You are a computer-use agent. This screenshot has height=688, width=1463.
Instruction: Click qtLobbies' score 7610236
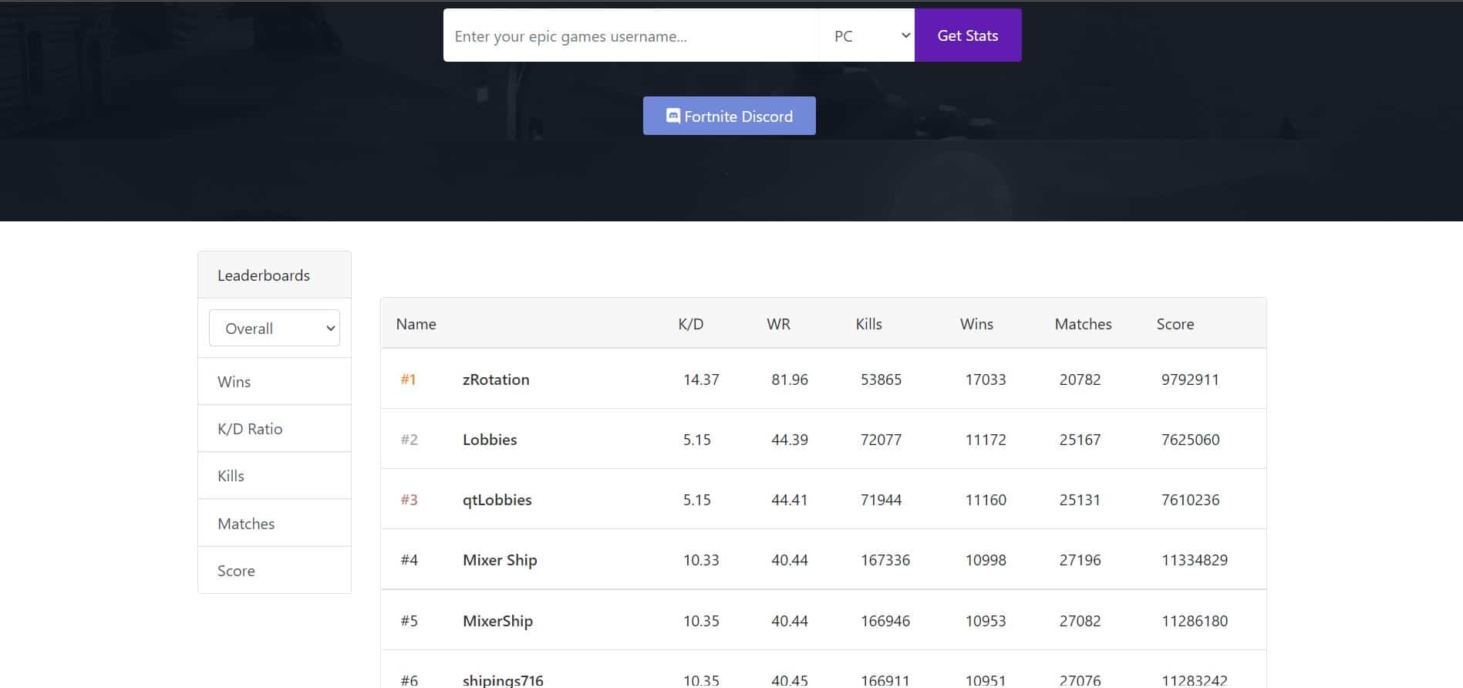coord(1190,500)
